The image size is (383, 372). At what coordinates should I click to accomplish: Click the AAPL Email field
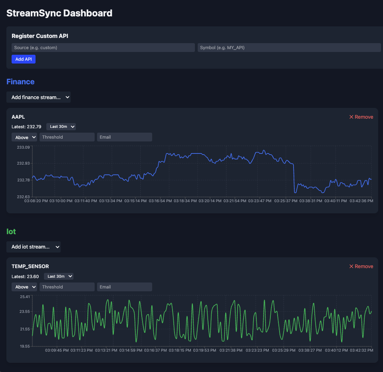[125, 137]
